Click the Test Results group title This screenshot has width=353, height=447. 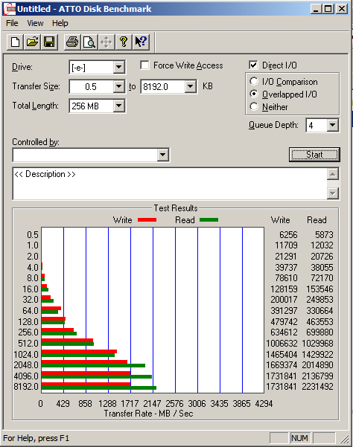[176, 208]
